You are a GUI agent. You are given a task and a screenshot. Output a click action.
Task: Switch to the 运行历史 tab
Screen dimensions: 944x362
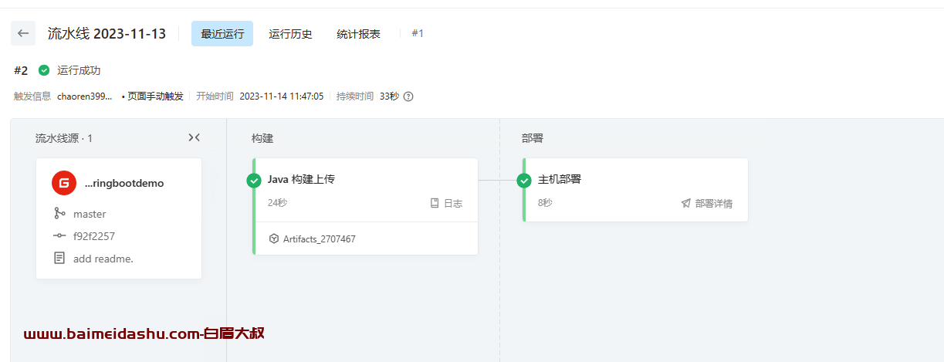click(x=290, y=34)
